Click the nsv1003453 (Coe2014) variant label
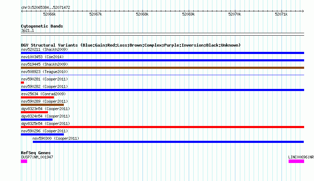314x181 pixels. pyautogui.click(x=42, y=57)
